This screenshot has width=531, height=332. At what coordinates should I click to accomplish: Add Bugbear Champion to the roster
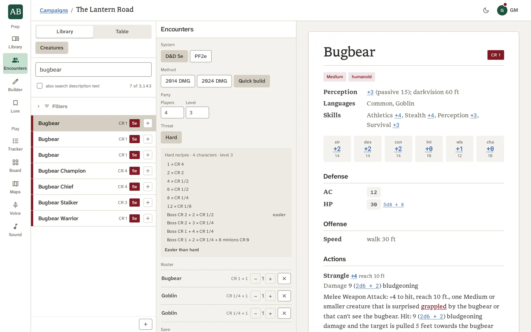coord(148,171)
